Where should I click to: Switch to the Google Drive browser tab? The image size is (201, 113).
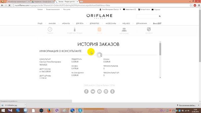pyautogui.click(x=43, y=2)
